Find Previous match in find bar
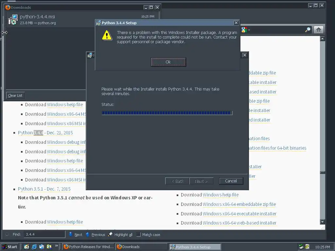This screenshot has height=251, width=335. pyautogui.click(x=95, y=235)
